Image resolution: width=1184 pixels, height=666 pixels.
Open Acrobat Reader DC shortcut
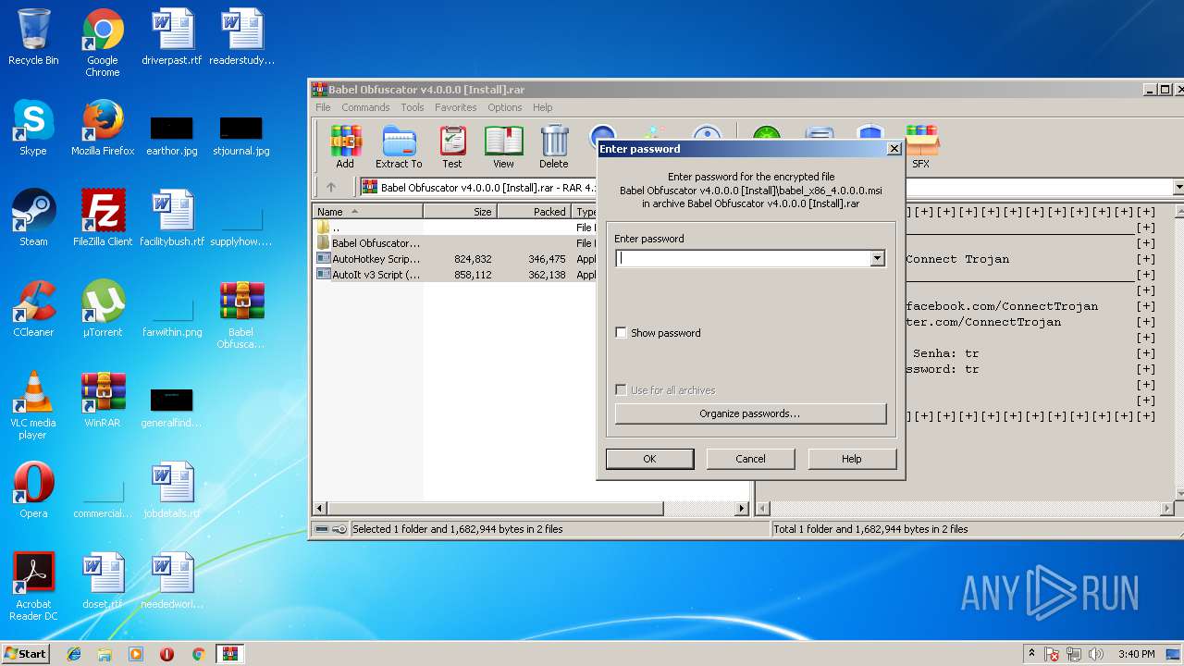click(x=33, y=586)
